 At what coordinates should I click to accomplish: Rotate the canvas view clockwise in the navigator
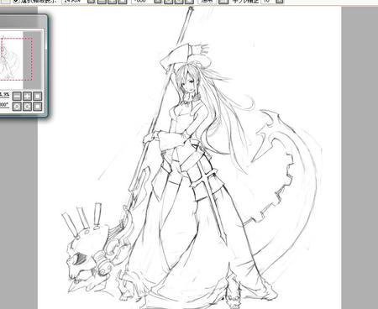(27, 107)
